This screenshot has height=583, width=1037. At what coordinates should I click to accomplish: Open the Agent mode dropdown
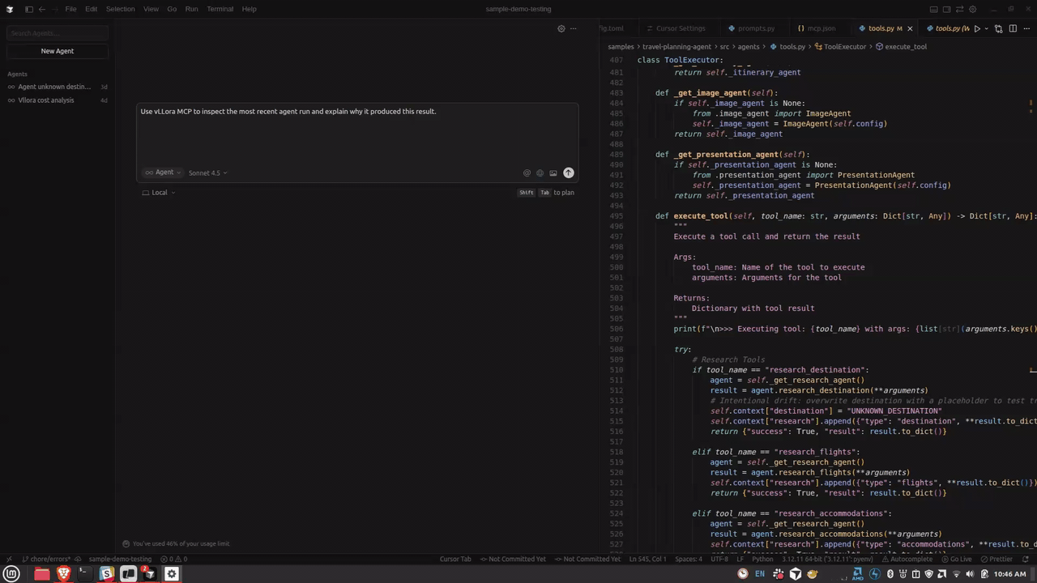(163, 172)
